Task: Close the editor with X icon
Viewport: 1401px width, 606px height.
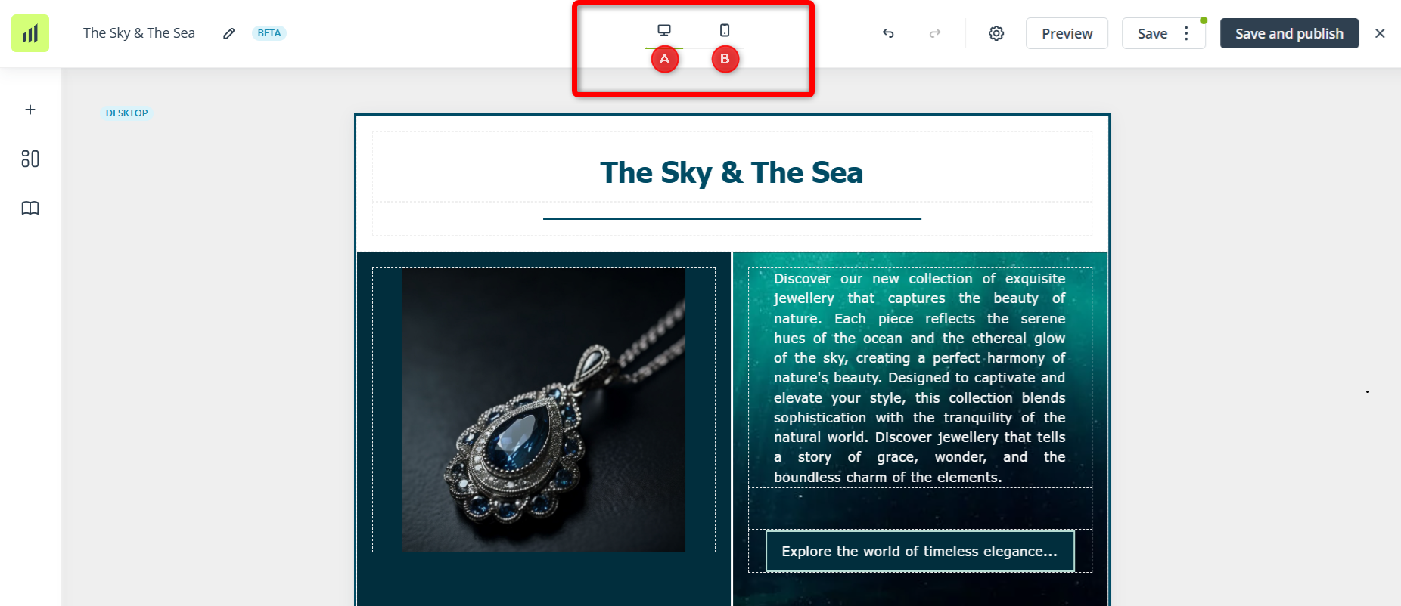Action: click(x=1380, y=33)
